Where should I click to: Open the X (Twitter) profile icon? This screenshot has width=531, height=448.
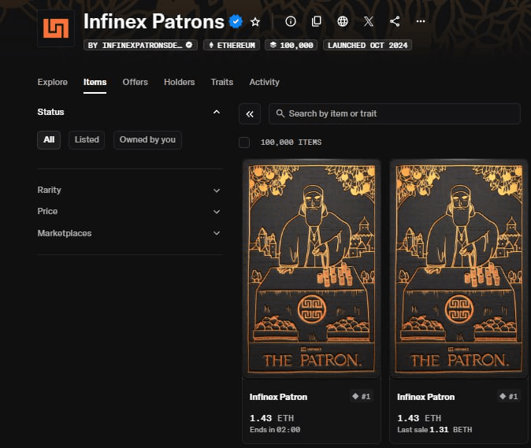point(369,21)
